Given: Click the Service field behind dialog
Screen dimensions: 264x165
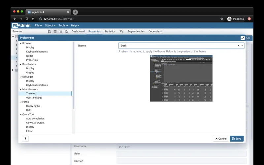Looking at the screenshot, I should coord(181,161).
